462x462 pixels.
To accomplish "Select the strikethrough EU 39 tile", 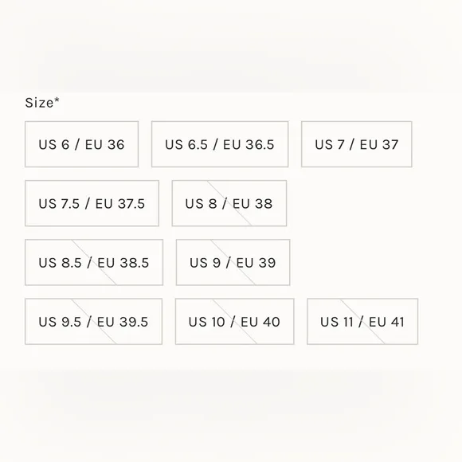I will click(x=233, y=262).
